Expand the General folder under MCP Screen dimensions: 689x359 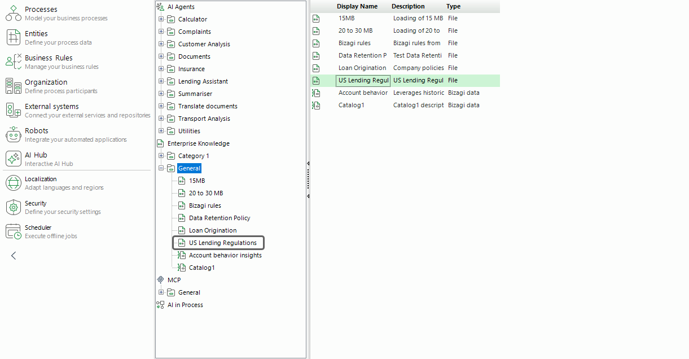click(x=161, y=292)
